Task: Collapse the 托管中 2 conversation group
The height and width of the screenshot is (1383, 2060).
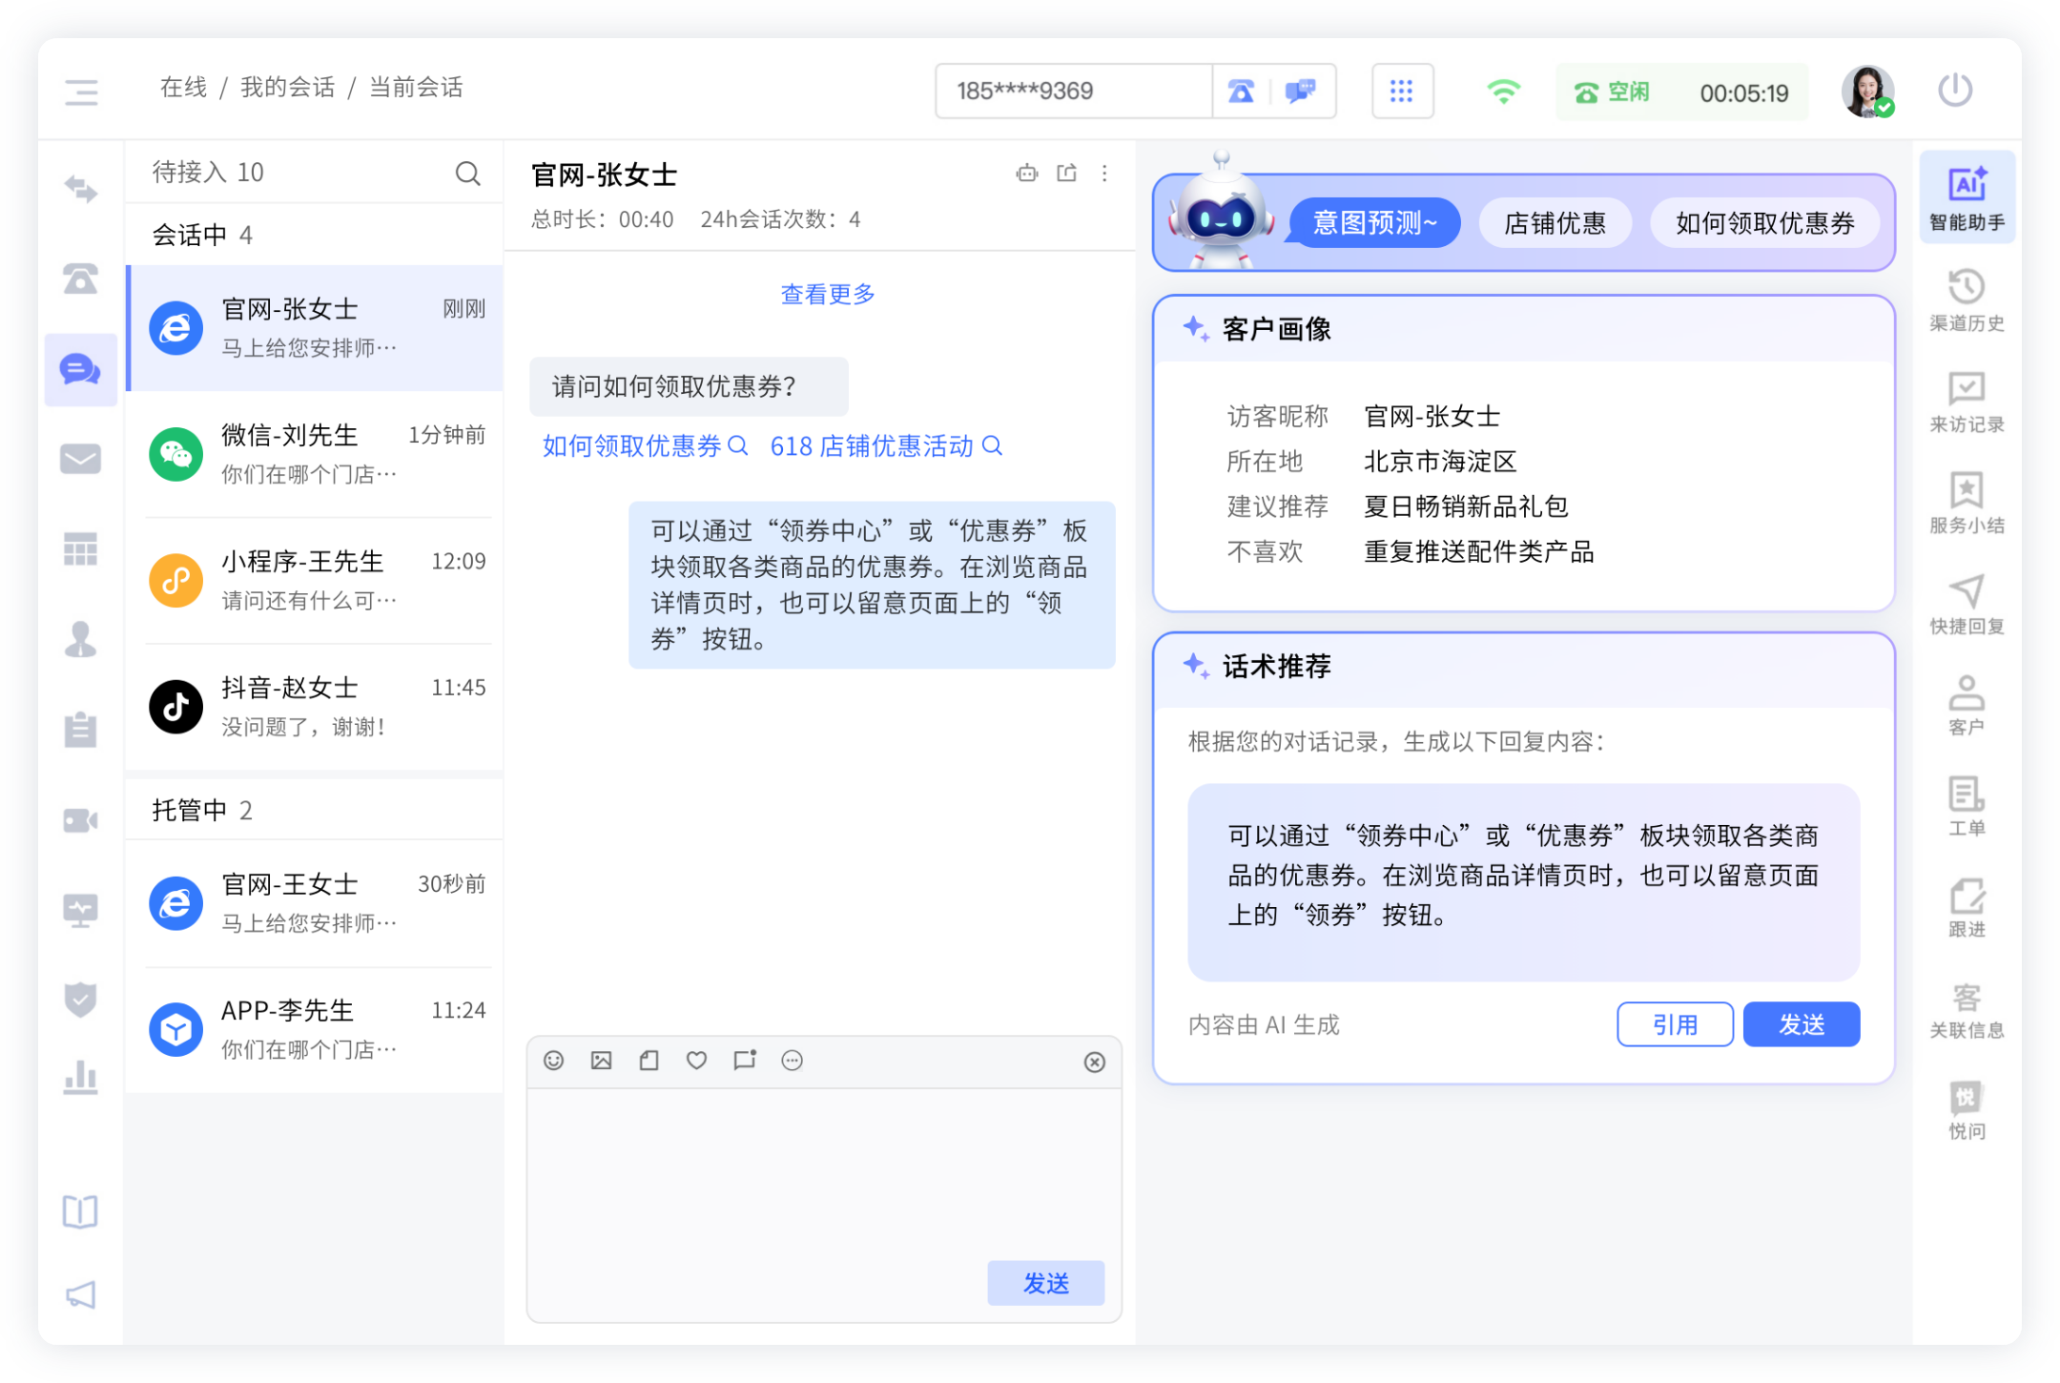Action: pyautogui.click(x=202, y=810)
